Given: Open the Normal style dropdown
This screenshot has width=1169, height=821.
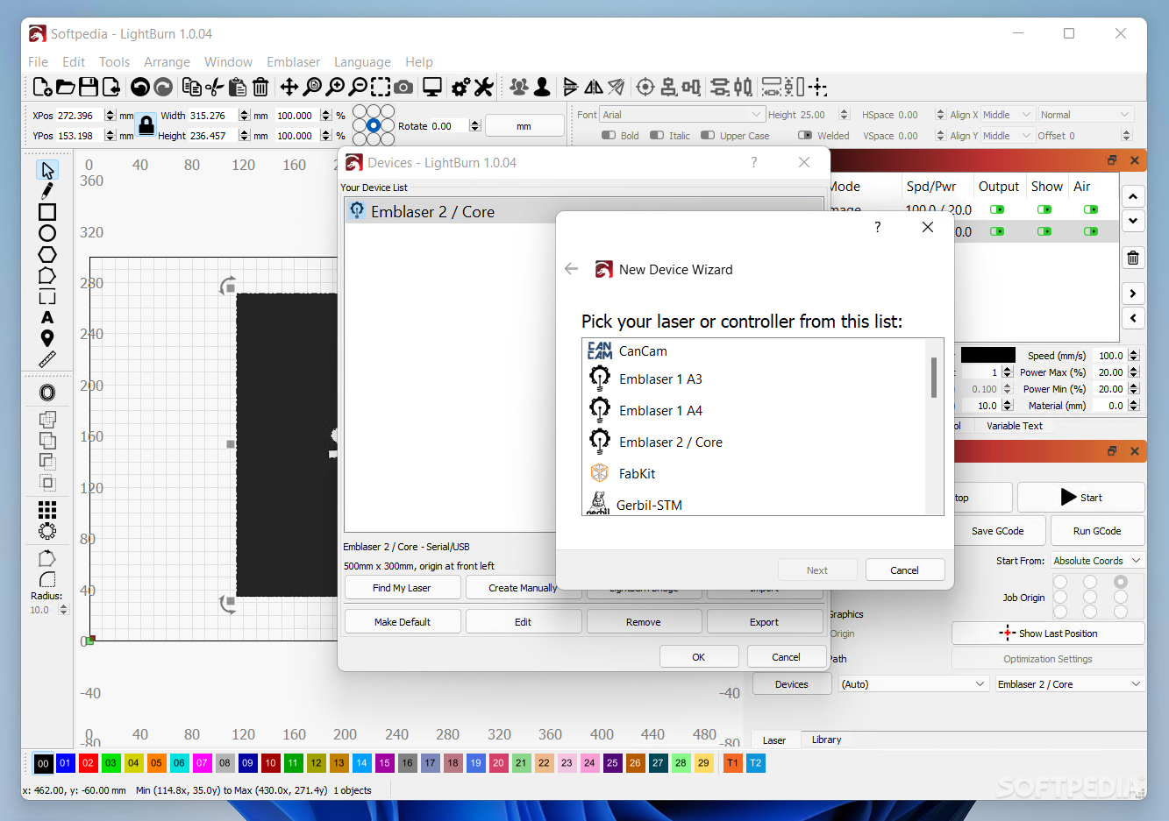Looking at the screenshot, I should click(1086, 115).
